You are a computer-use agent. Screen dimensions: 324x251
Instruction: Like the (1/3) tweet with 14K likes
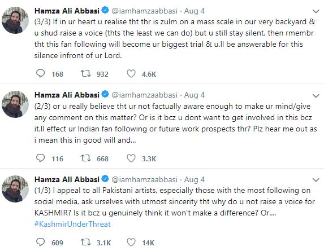pos(131,242)
